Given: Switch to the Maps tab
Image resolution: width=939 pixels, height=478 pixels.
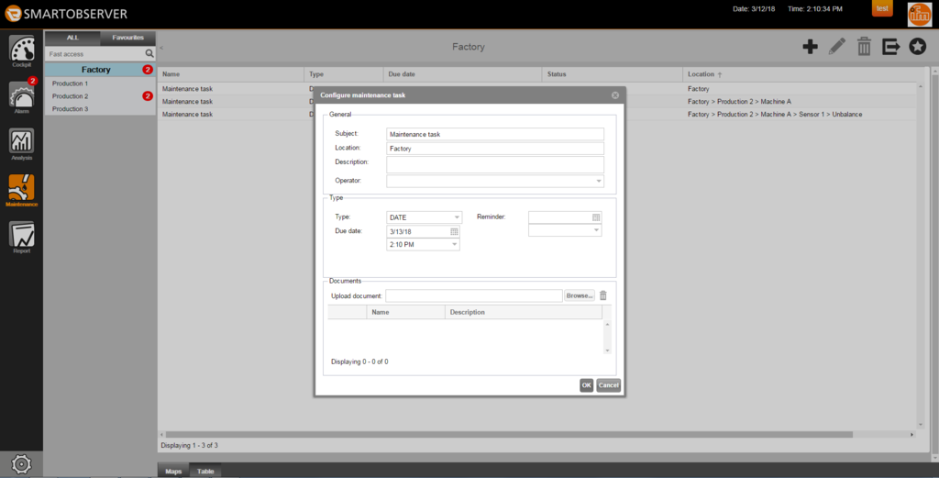Looking at the screenshot, I should point(173,471).
